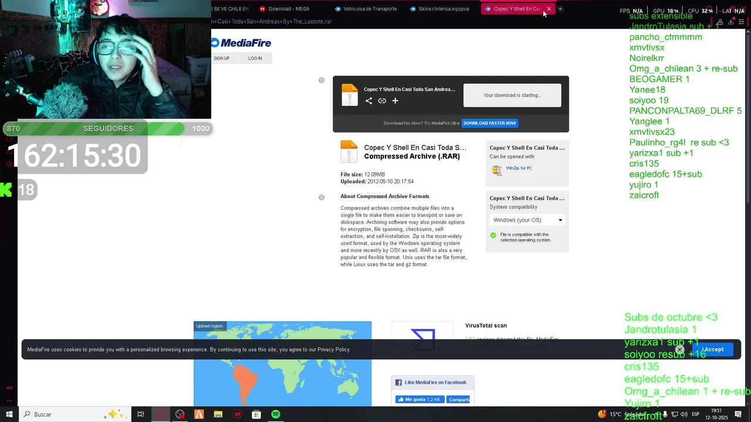Click the taskbar clock showing 19:51
This screenshot has width=751, height=422.
click(716, 414)
